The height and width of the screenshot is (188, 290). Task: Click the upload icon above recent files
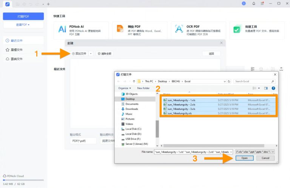(281, 69)
